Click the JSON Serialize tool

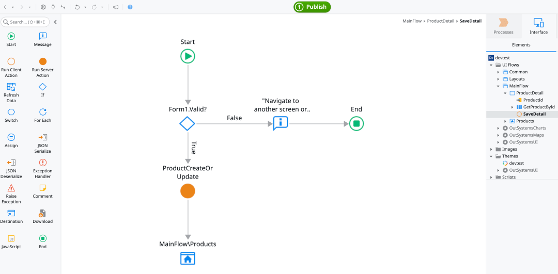coord(43,137)
